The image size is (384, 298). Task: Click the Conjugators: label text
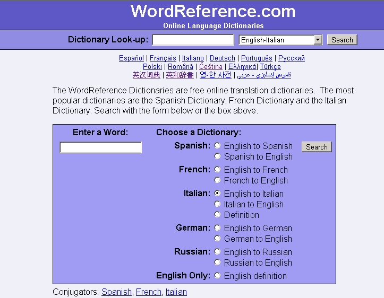click(75, 292)
